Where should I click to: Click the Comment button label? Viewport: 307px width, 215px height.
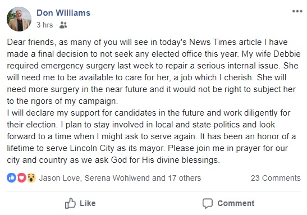236,203
